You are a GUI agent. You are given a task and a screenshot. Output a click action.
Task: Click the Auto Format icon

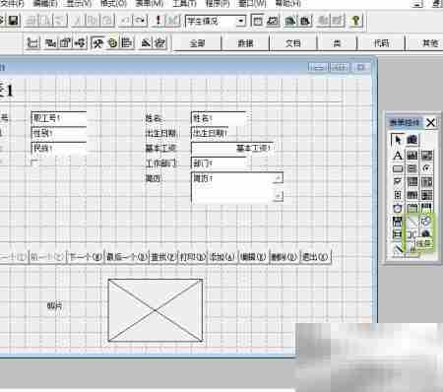[x=159, y=42]
